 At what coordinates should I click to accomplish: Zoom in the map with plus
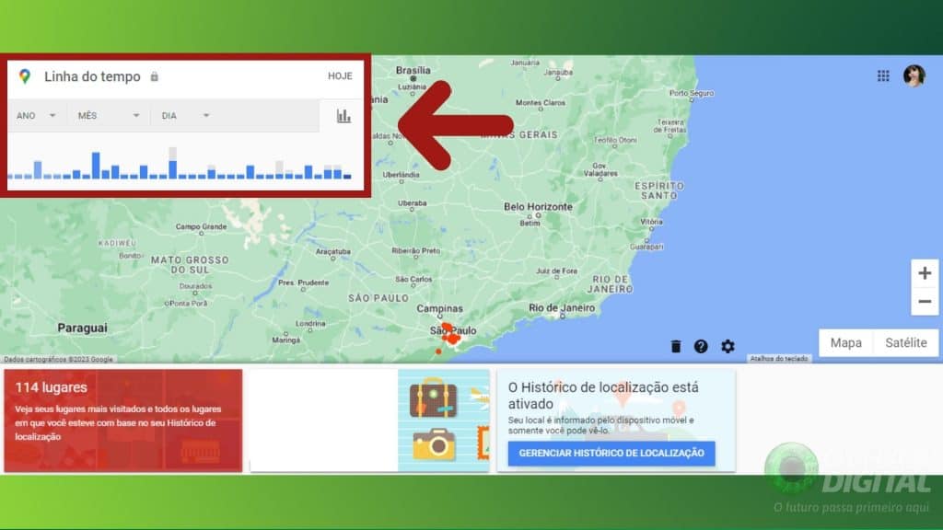[925, 273]
